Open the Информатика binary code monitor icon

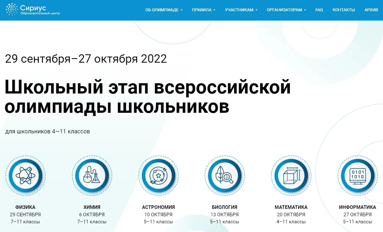(x=358, y=175)
